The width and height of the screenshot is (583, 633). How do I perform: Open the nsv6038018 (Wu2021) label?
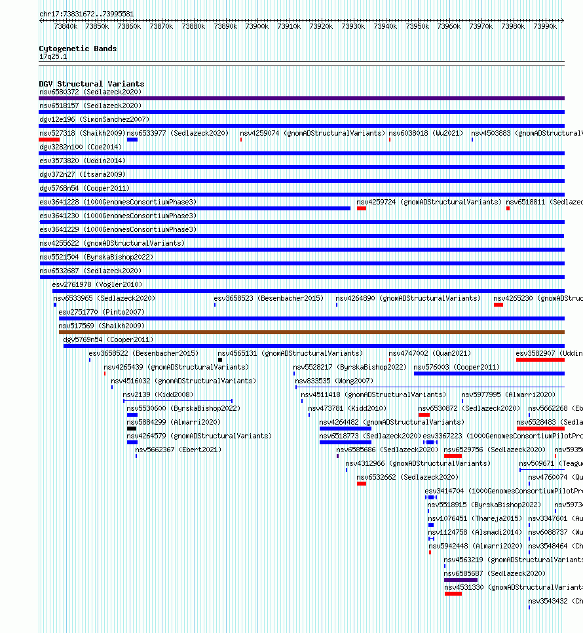(426, 133)
